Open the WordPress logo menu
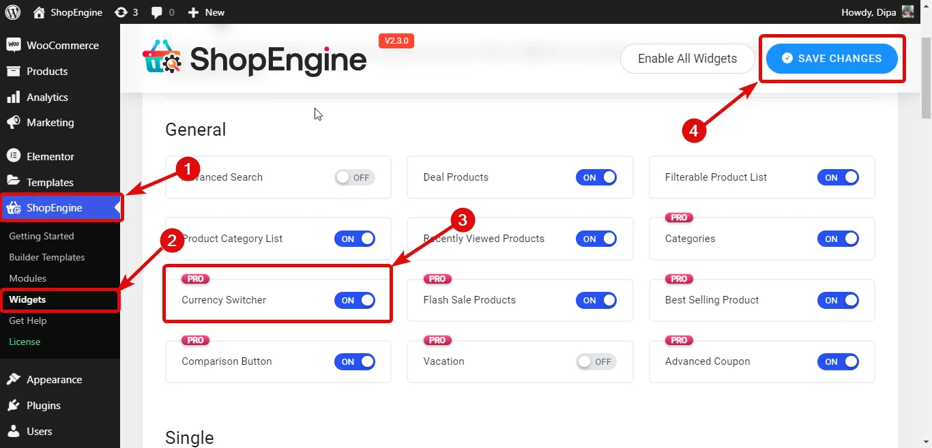The width and height of the screenshot is (932, 448). (13, 12)
